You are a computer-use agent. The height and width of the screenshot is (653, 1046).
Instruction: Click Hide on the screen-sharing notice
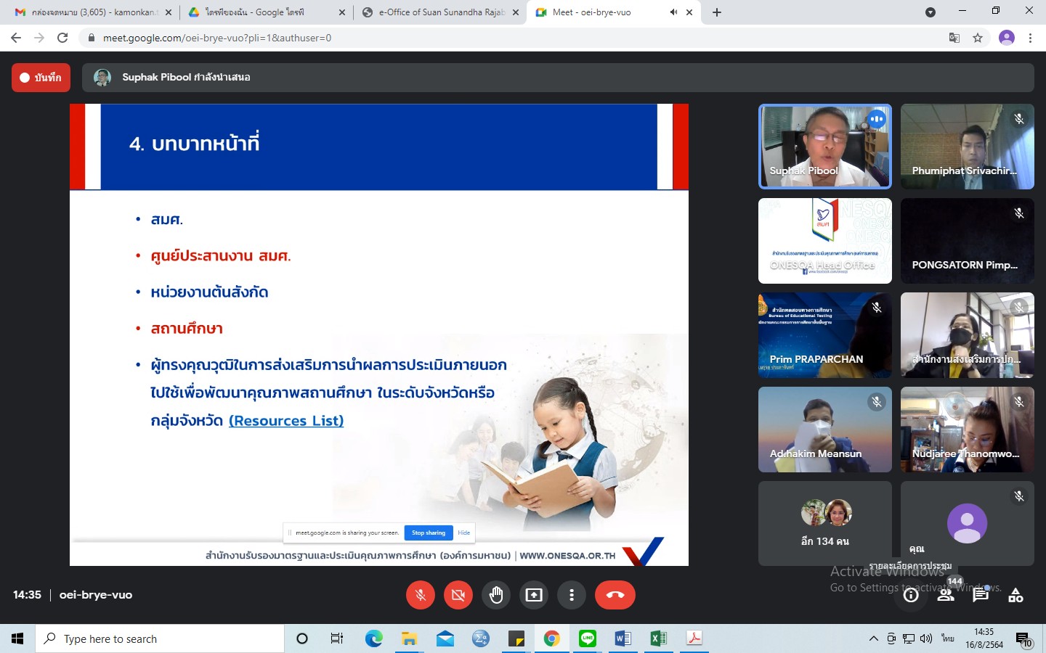tap(463, 533)
